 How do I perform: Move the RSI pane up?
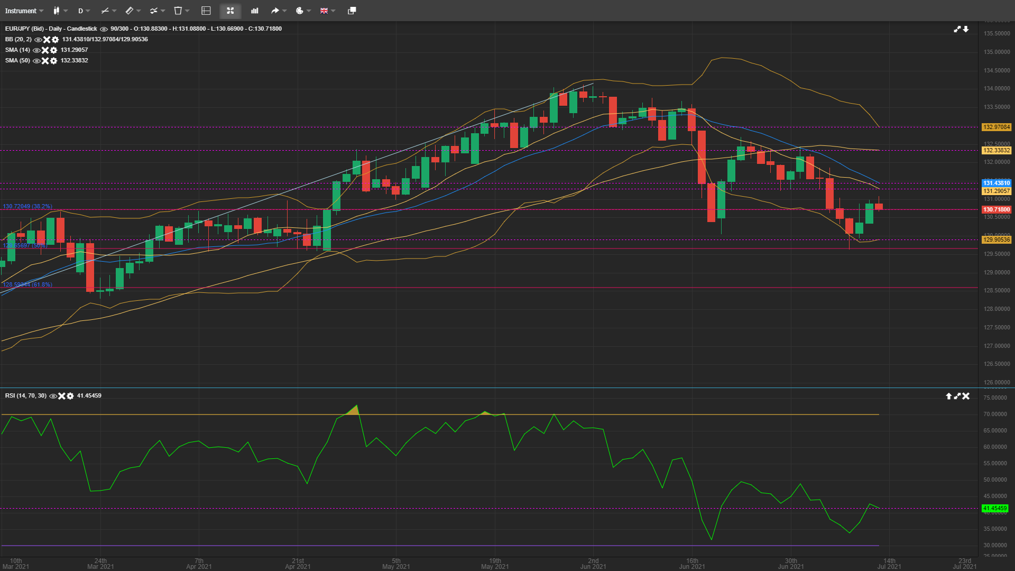tap(948, 396)
